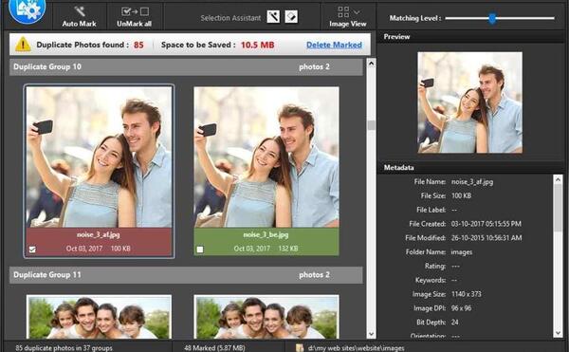
Task: Click the Image DPI value 96 x 96
Action: click(x=461, y=308)
